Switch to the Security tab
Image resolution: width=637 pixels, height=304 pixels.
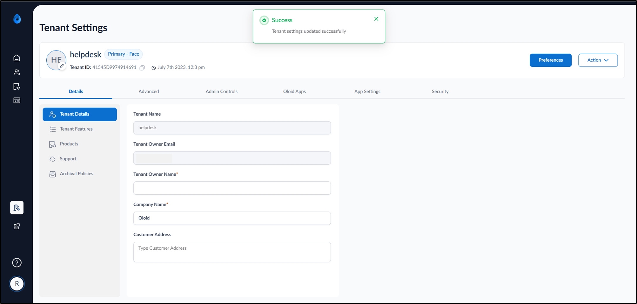[x=440, y=91]
